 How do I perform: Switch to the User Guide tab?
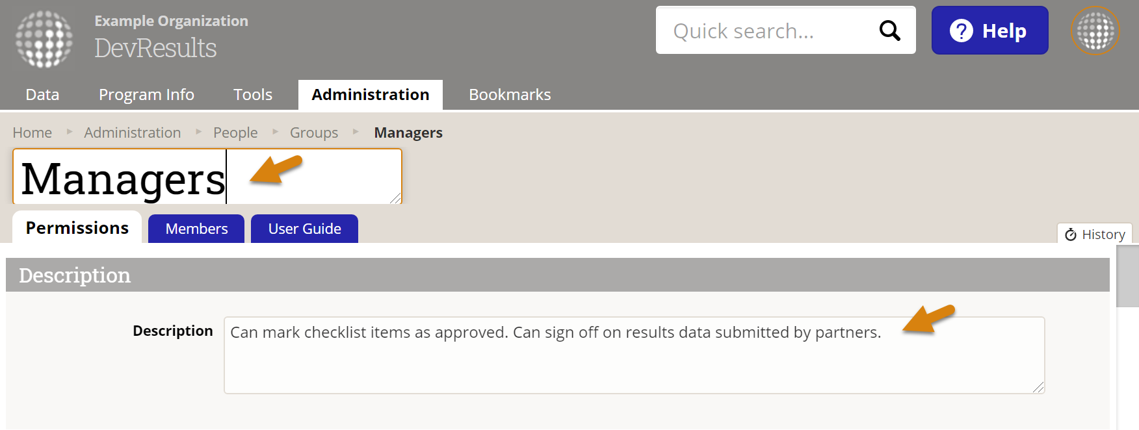point(304,229)
